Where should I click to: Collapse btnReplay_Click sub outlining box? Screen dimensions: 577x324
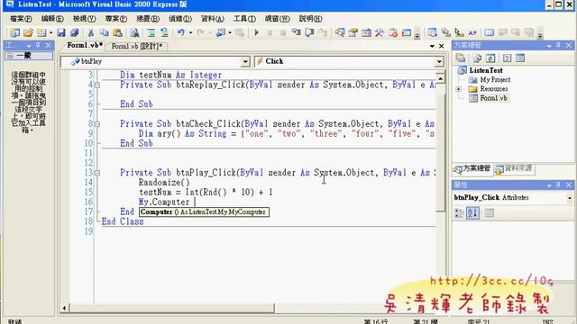pyautogui.click(x=97, y=85)
